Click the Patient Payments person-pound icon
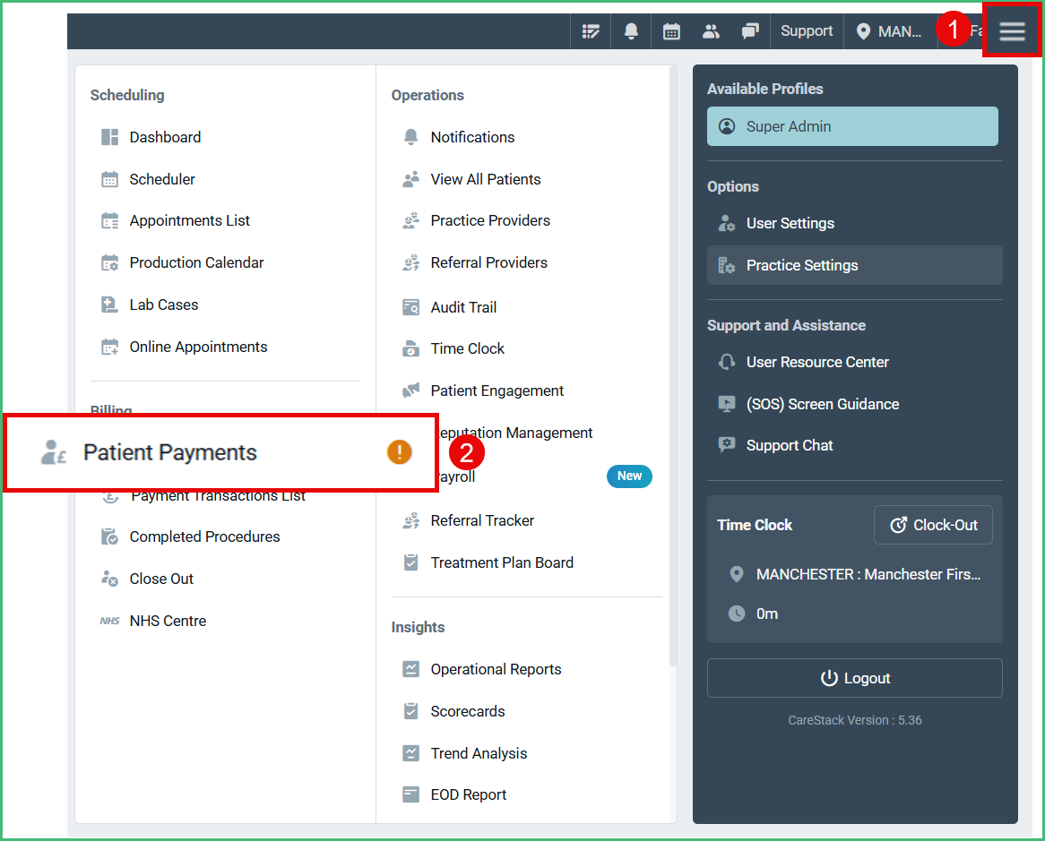The image size is (1045, 841). (54, 453)
